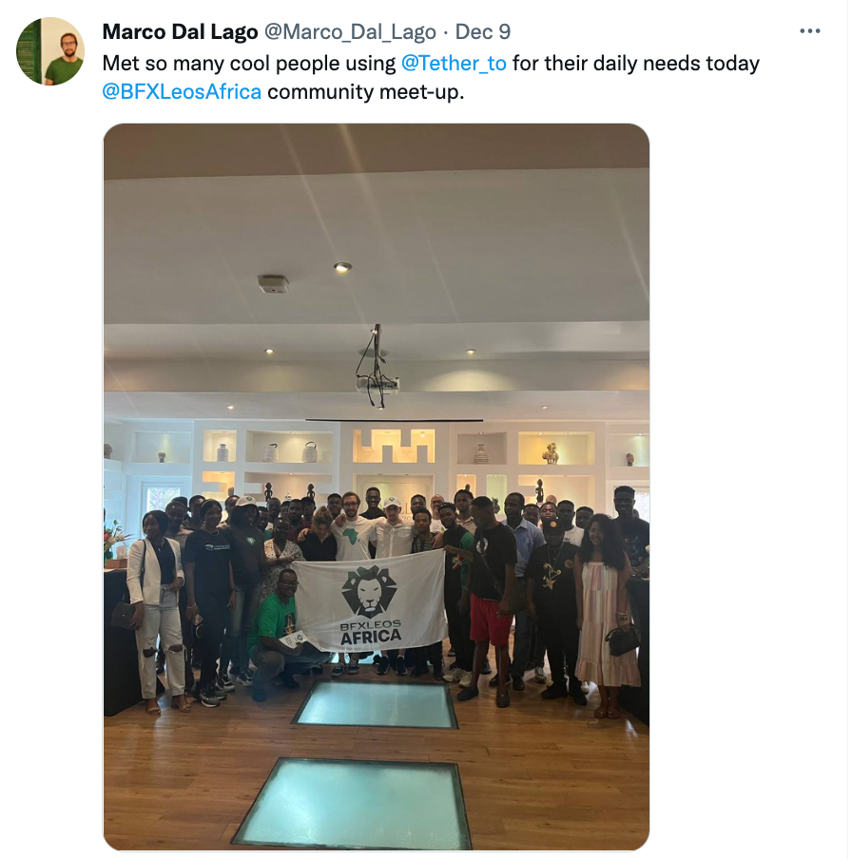Click Marco Dal Lago's profile avatar
This screenshot has height=859, width=852.
[50, 51]
